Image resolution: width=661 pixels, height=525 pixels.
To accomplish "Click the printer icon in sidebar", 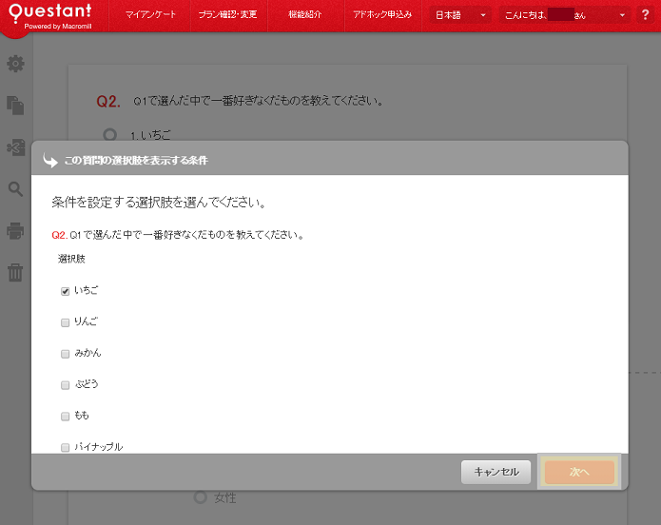I will coord(15,230).
